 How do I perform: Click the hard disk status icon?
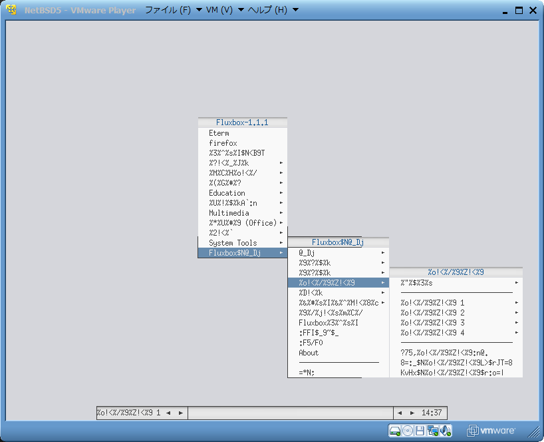point(395,431)
